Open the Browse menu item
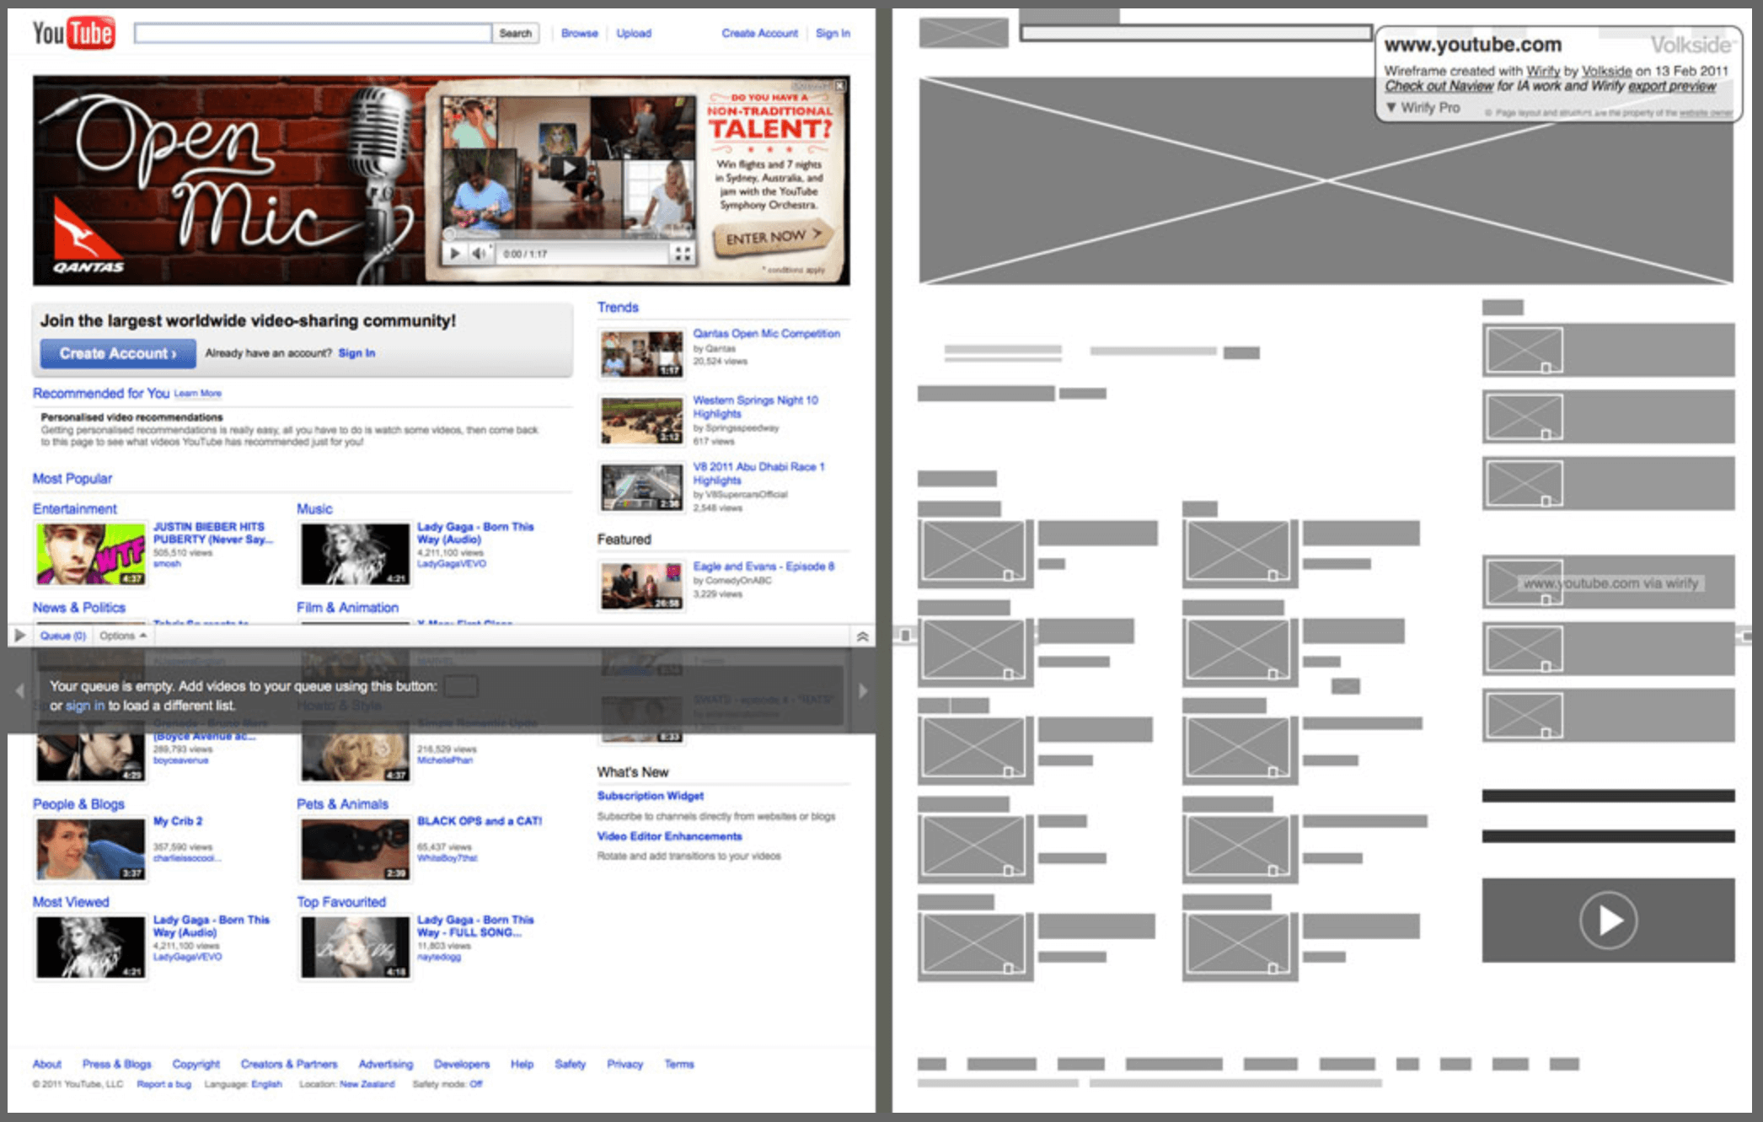1763x1122 pixels. [x=579, y=33]
